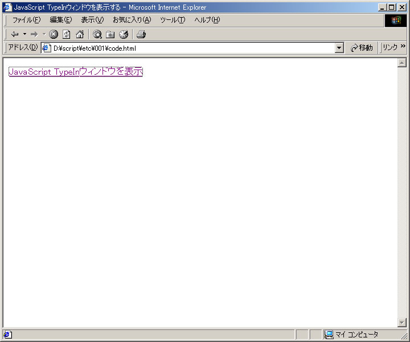Screen dimensions: 410x342
Task: Click the アドレス(D) label
Action: pos(23,47)
